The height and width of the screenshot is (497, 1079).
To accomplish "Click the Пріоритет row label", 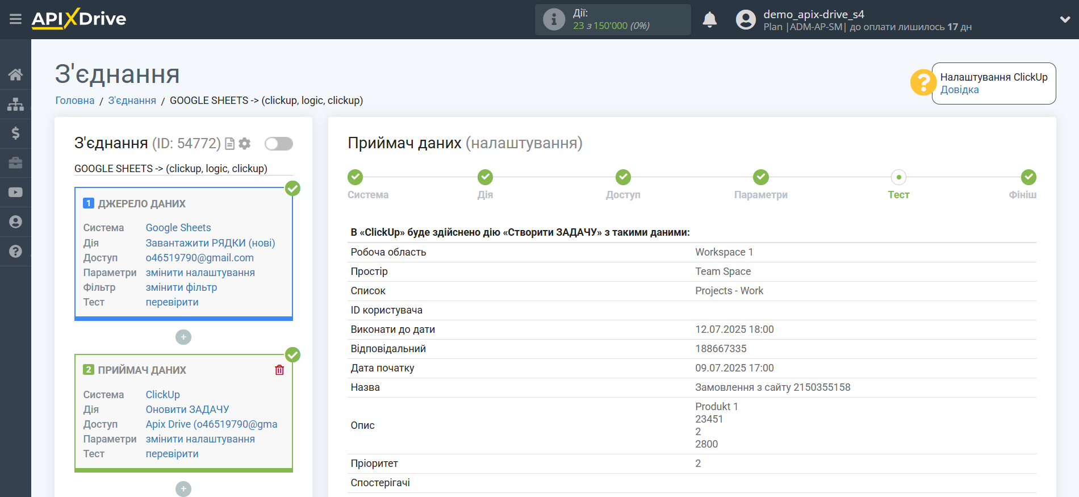I will [x=374, y=463].
